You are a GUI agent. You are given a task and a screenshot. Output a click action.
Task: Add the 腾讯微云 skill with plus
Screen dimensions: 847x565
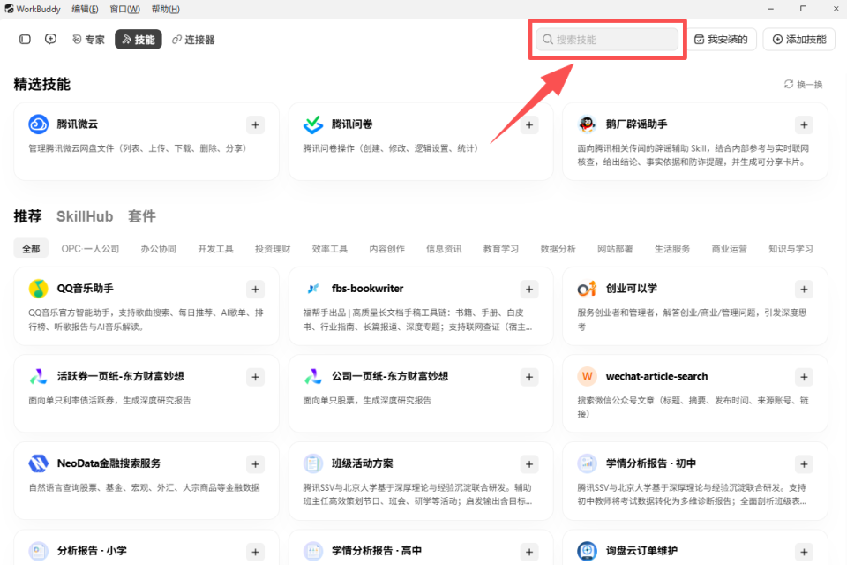pyautogui.click(x=256, y=124)
